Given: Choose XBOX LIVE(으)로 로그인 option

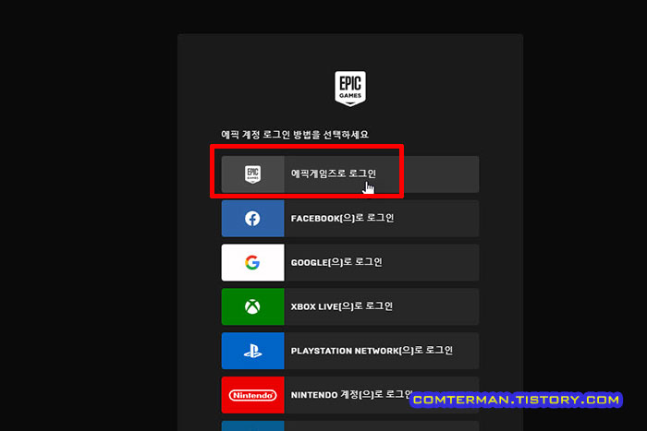Looking at the screenshot, I should point(350,306).
